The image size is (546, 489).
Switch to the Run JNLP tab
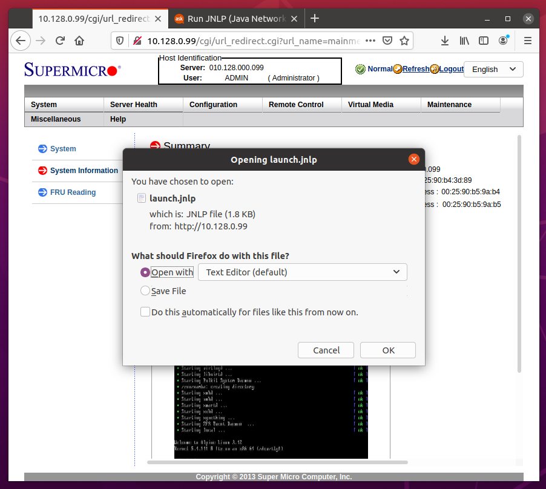click(x=237, y=19)
